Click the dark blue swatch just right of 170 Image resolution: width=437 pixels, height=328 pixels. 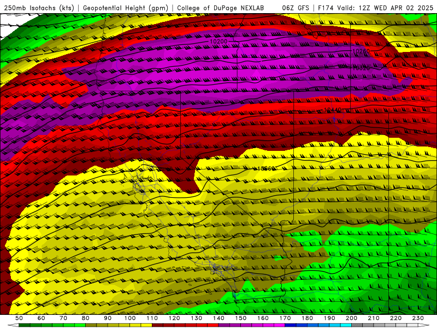(291, 325)
